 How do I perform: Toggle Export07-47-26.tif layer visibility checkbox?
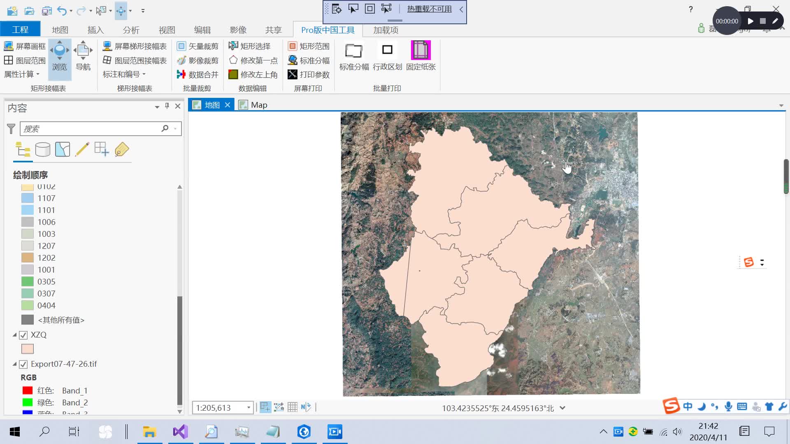click(23, 364)
